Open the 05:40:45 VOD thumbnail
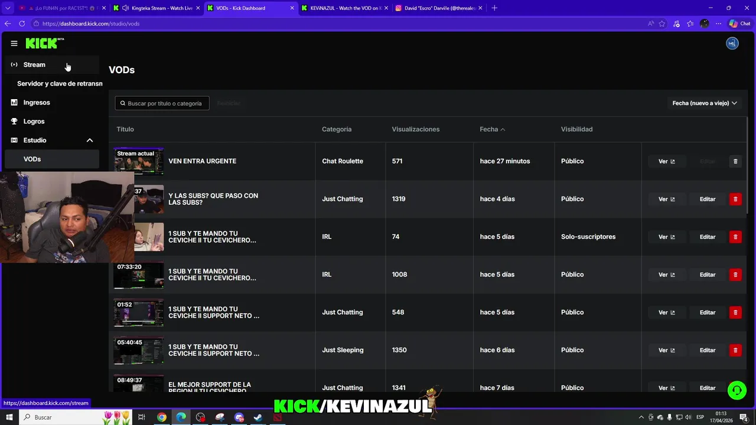Image resolution: width=756 pixels, height=425 pixels. (139, 350)
